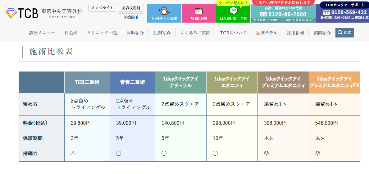Click the magnifier 検索 button
The height and width of the screenshot is (174, 369).
(x=344, y=33)
